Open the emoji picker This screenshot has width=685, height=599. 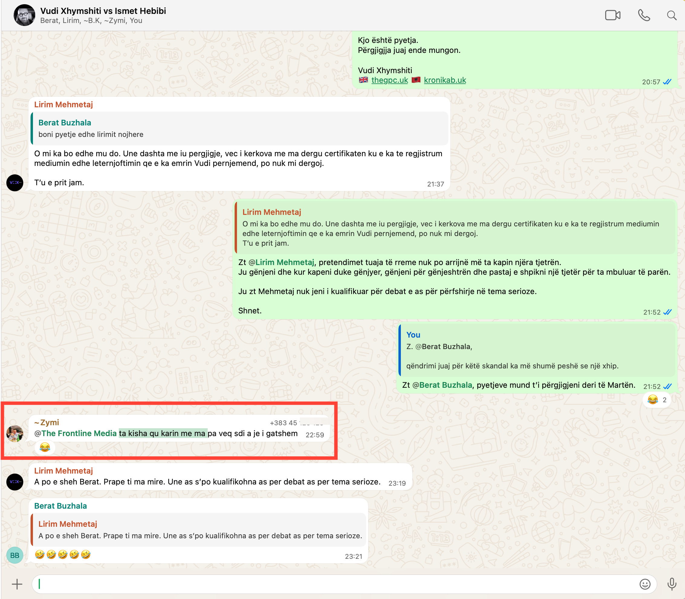click(644, 584)
